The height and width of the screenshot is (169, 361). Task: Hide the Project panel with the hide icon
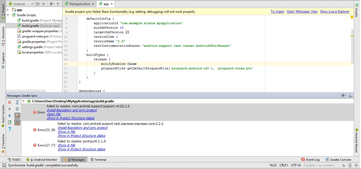point(58,4)
